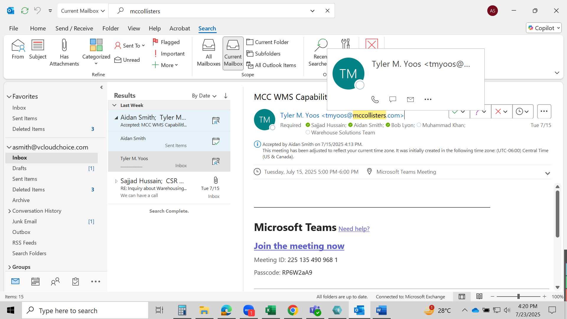Search All Outlook Items scope
The image size is (567, 319).
point(271,65)
